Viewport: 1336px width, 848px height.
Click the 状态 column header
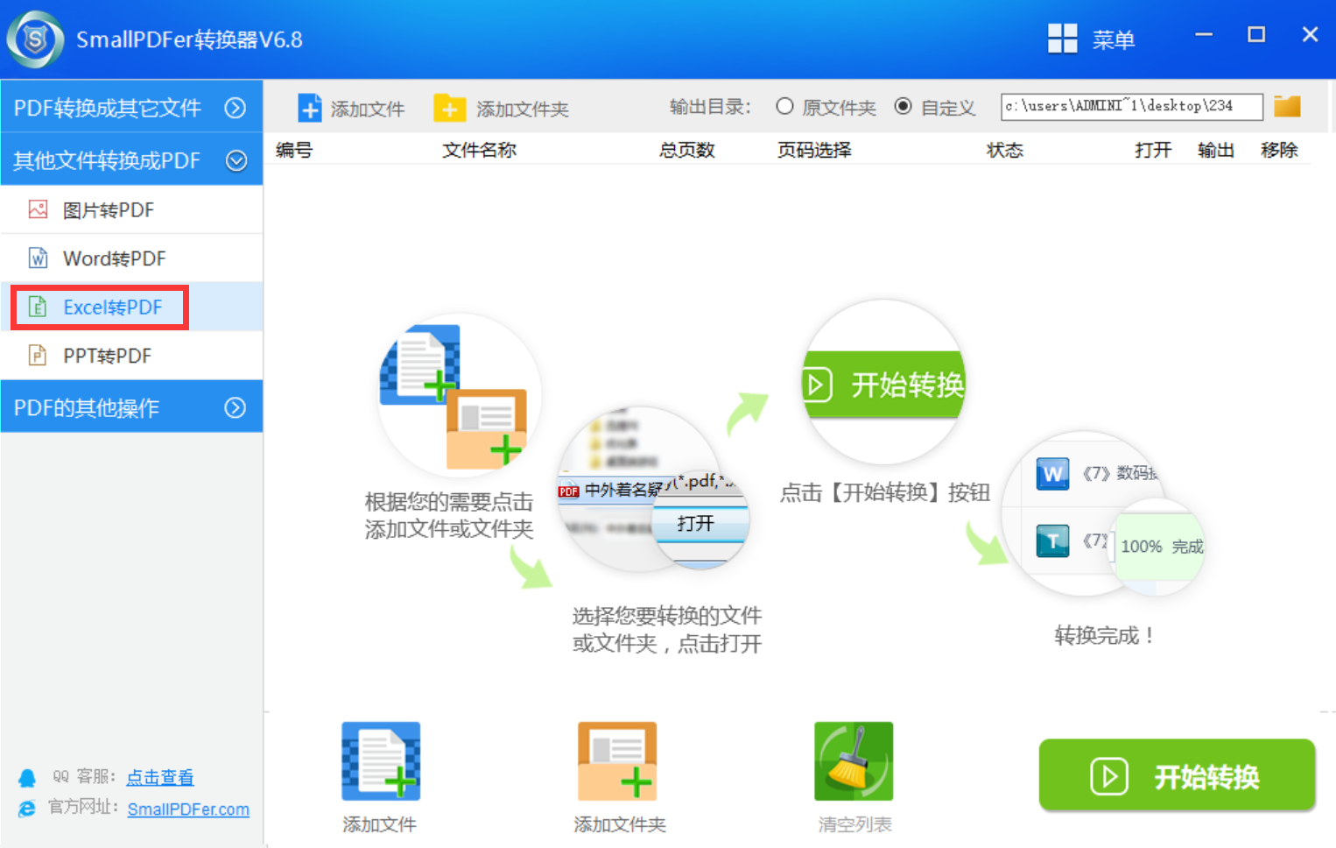tap(1005, 150)
